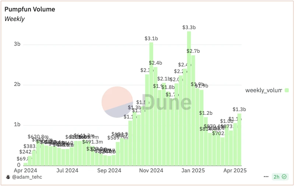Toggle the weekly_volume legend label
Image resolution: width=295 pixels, height=186 pixels.
pyautogui.click(x=263, y=90)
